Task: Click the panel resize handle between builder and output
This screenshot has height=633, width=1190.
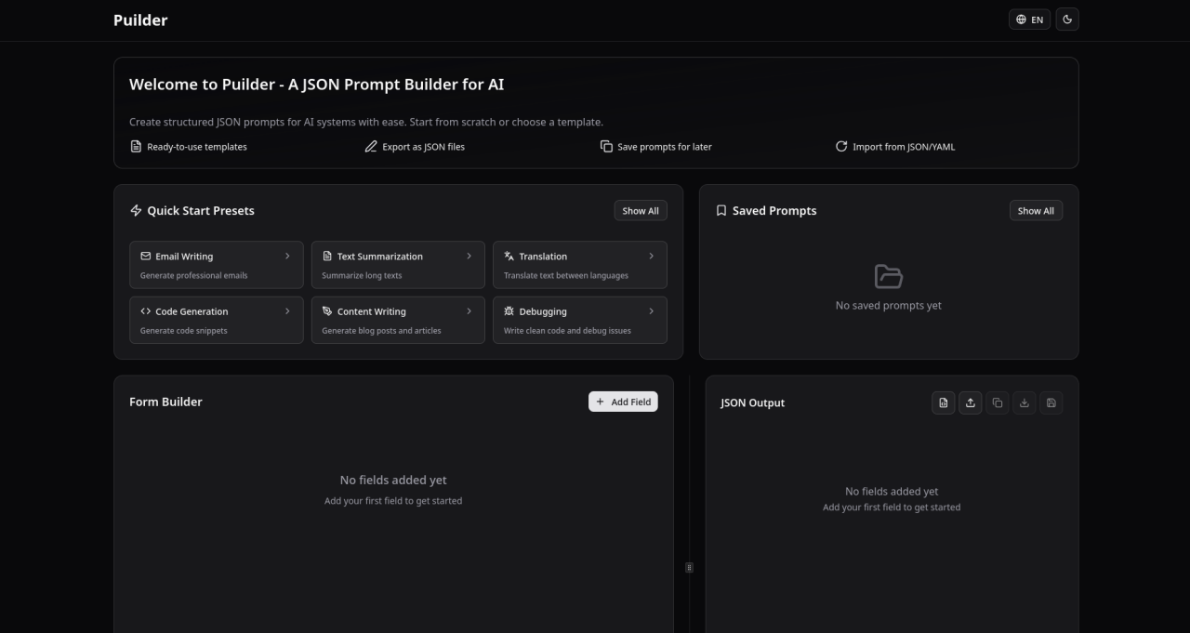Action: tap(689, 567)
